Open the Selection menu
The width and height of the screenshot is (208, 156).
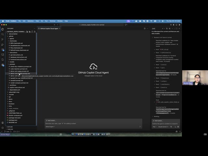(30, 21)
